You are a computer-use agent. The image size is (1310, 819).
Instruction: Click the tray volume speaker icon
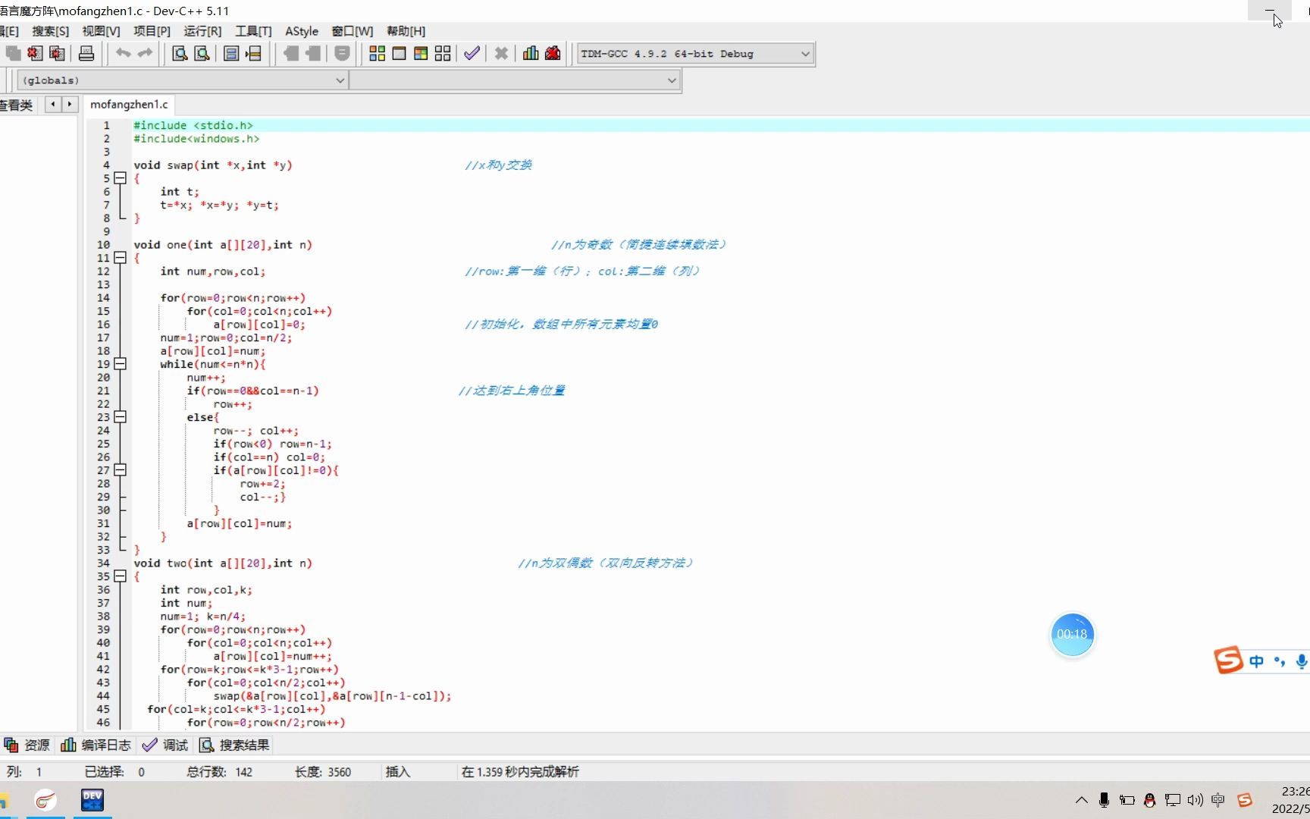(1196, 800)
